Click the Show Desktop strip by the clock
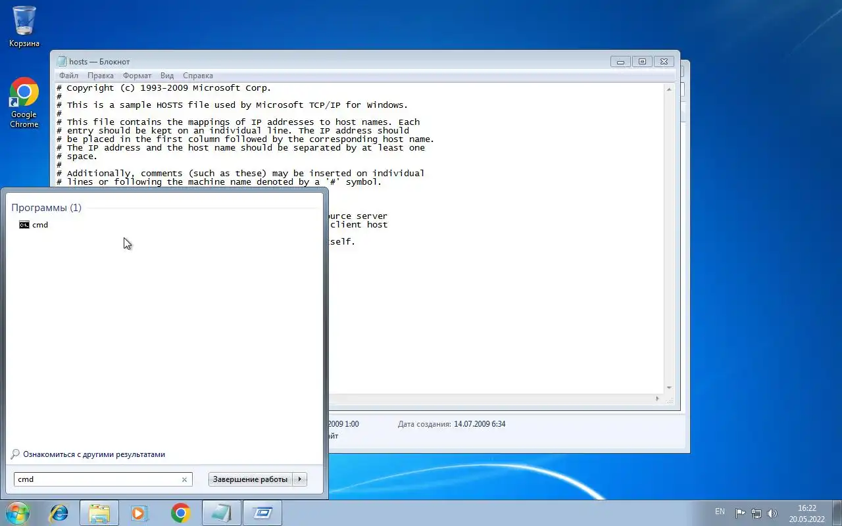842x526 pixels. click(837, 514)
